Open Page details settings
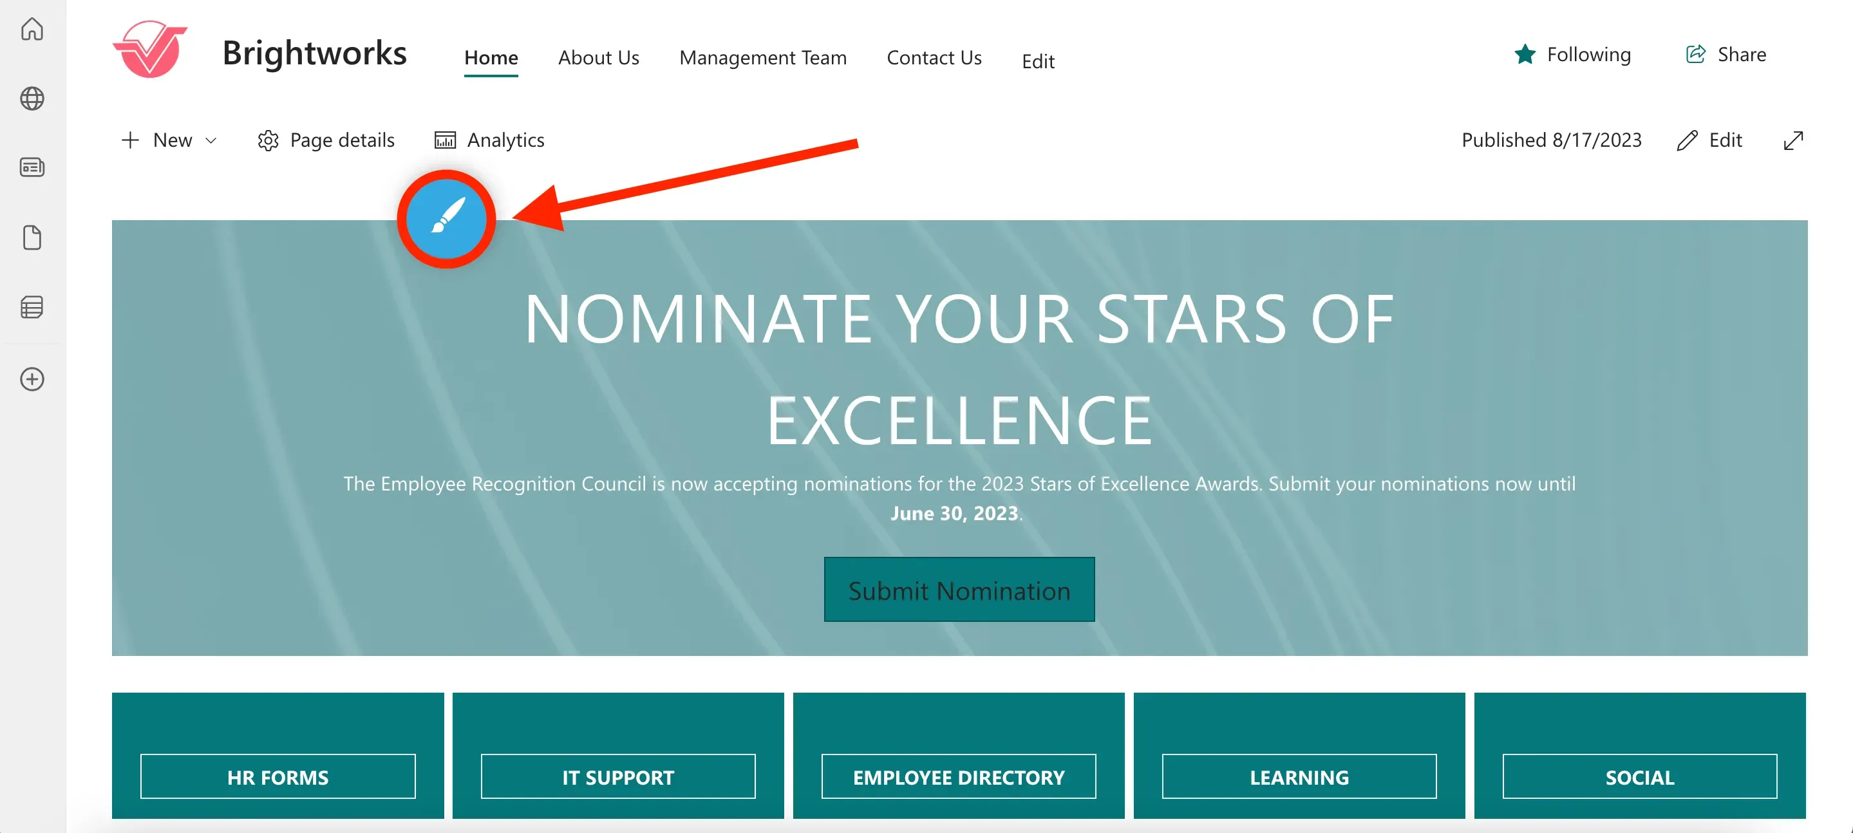Viewport: 1853px width, 833px height. [326, 140]
